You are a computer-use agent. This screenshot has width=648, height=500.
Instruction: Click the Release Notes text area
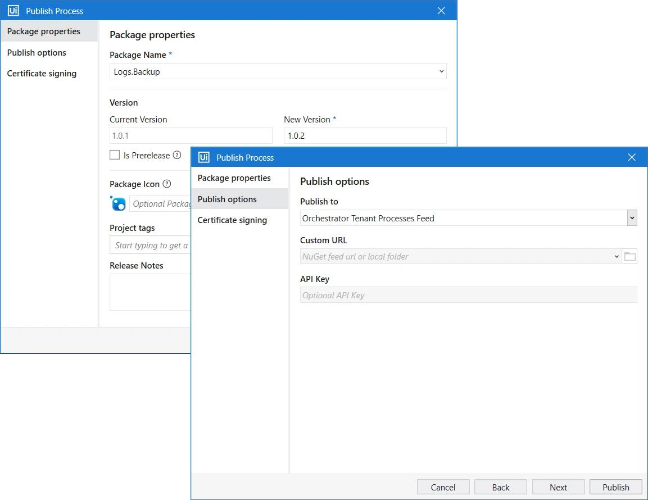pyautogui.click(x=151, y=292)
